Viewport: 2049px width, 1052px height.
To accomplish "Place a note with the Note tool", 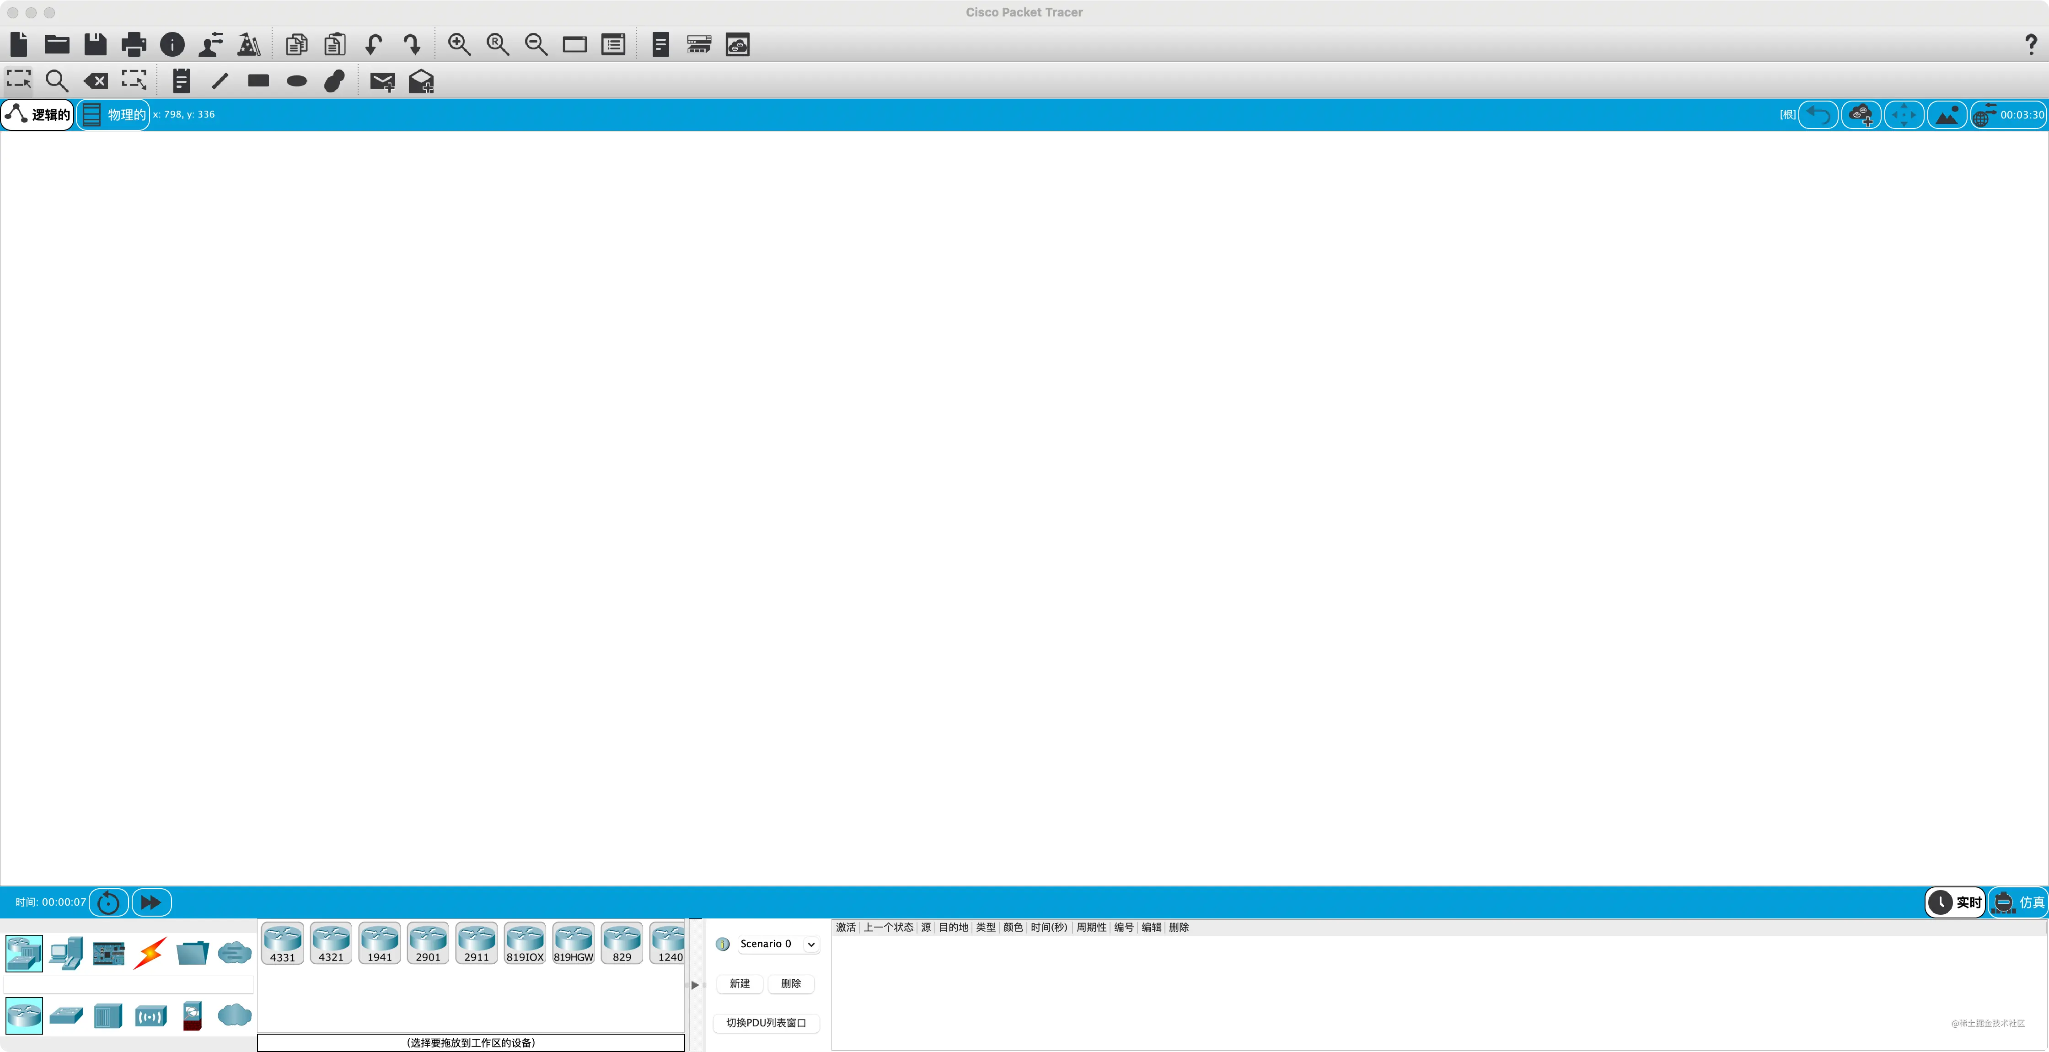I will [182, 81].
